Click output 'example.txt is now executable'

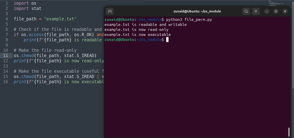138,34
